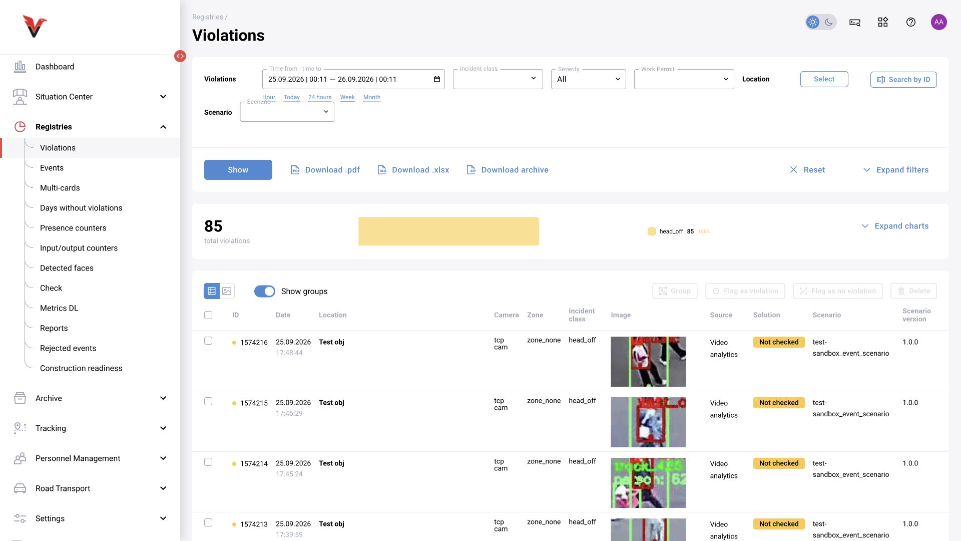Screen dimensions: 961x541
Task: Check the box for violation 1574215
Action: pos(208,401)
